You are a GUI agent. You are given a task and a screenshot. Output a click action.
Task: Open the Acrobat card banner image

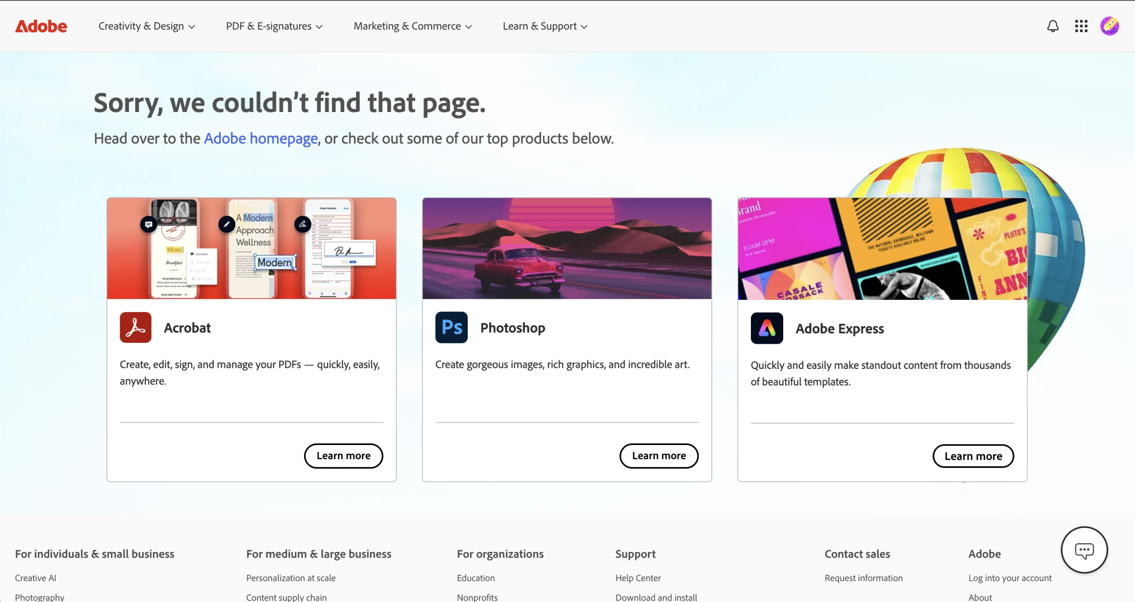click(x=252, y=248)
